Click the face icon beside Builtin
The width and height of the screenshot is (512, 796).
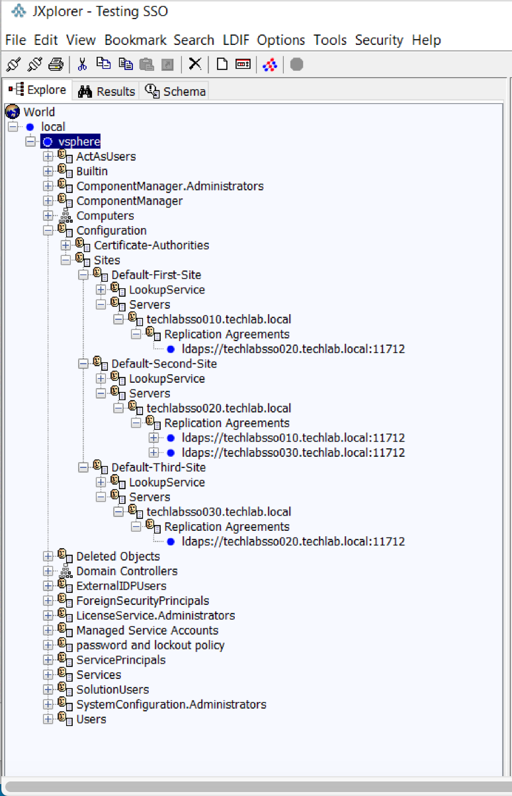click(x=65, y=171)
